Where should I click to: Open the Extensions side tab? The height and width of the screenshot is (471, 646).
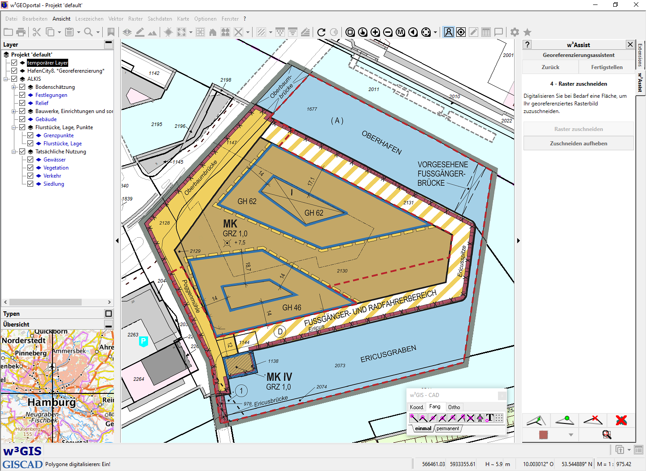click(x=640, y=55)
